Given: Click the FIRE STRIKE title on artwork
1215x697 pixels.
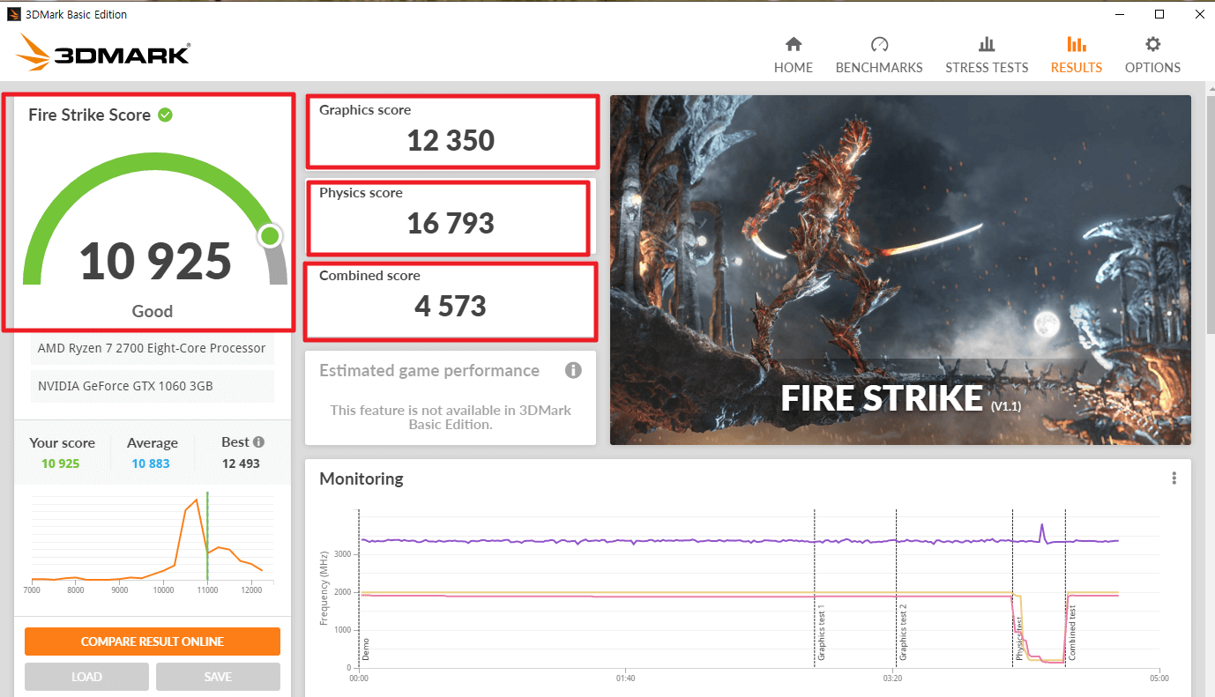Looking at the screenshot, I should pyautogui.click(x=882, y=398).
